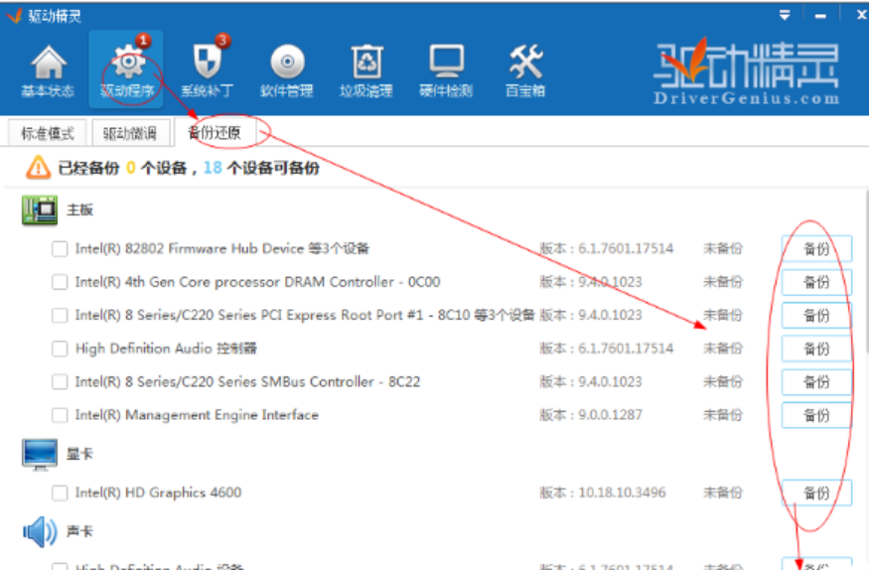The image size is (869, 576).
Task: Open the 备份还原 tab
Action: click(x=215, y=132)
